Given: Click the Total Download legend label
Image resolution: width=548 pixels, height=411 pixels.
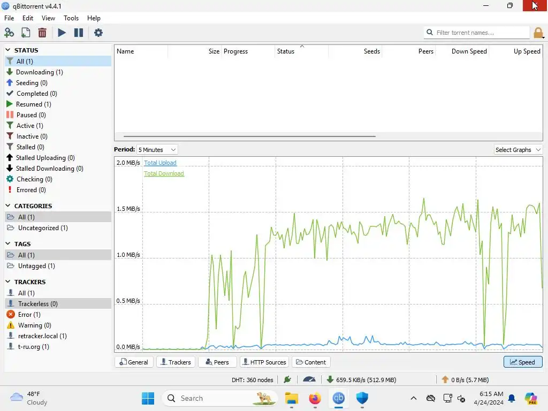Looking at the screenshot, I should point(164,173).
